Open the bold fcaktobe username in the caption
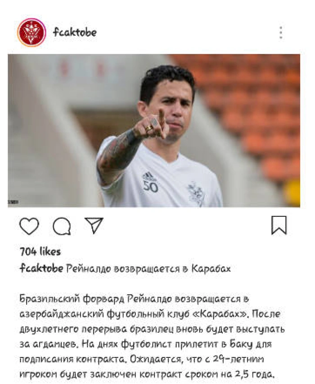The image size is (315, 384). (41, 269)
